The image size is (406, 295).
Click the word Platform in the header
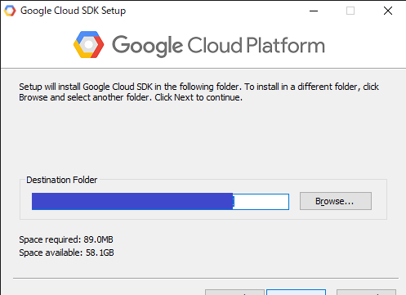(x=285, y=45)
